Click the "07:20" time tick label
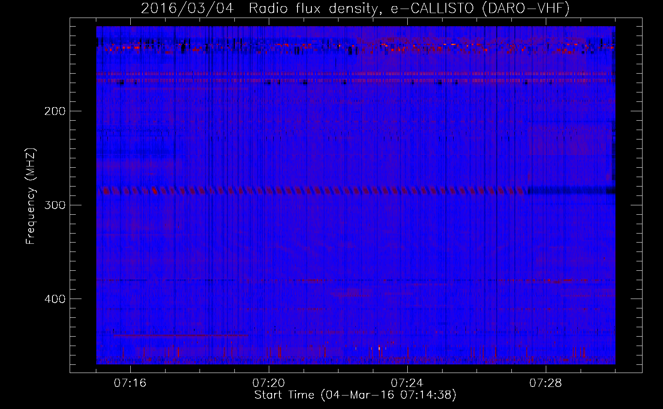663x409 pixels. pyautogui.click(x=269, y=383)
